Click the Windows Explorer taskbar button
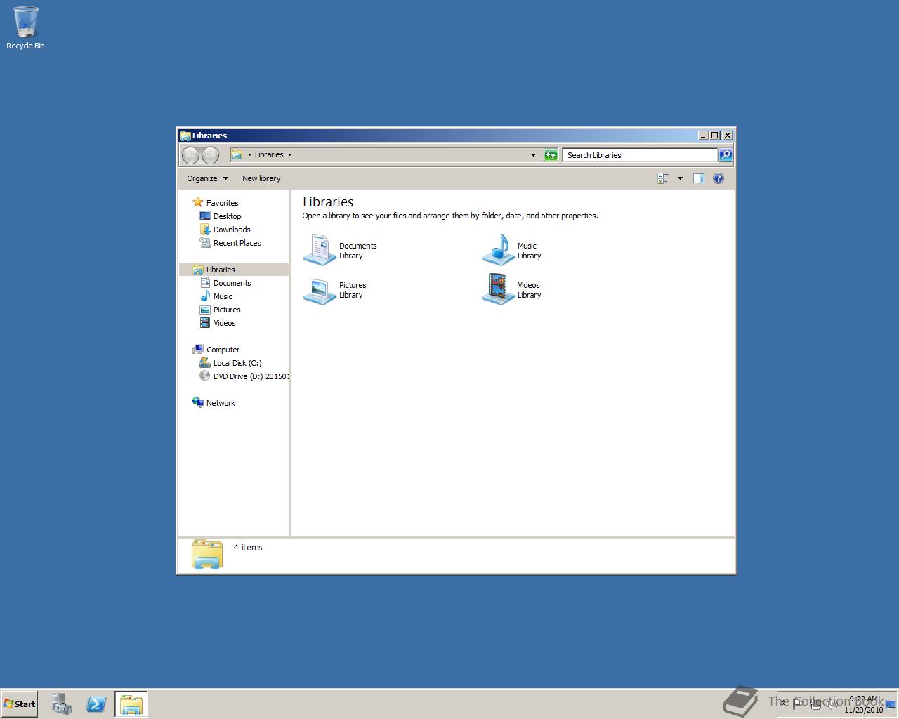This screenshot has width=899, height=719. point(131,704)
